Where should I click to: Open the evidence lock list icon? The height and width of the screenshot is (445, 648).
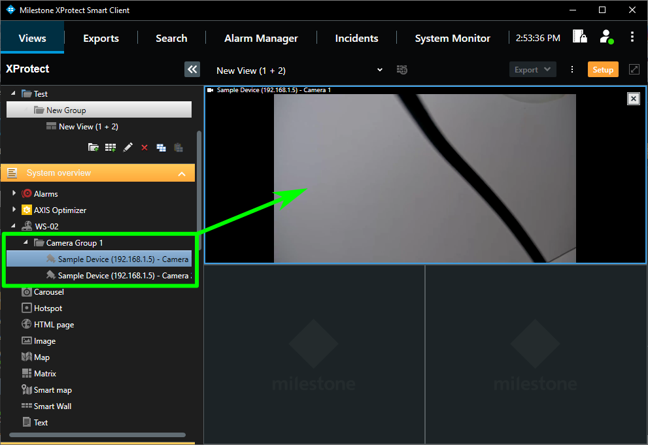coord(579,37)
